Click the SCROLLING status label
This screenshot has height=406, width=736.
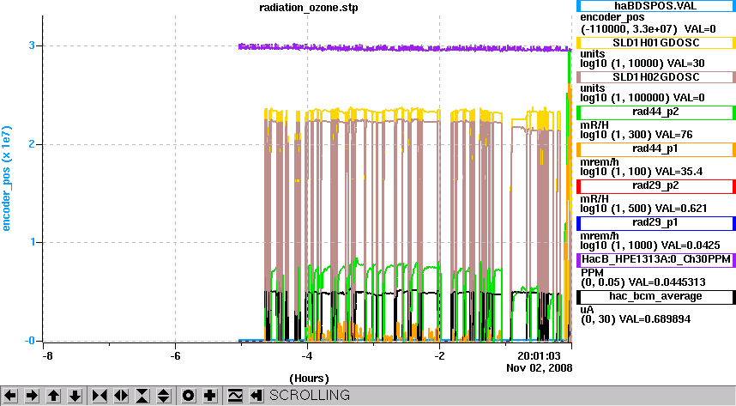click(x=310, y=395)
